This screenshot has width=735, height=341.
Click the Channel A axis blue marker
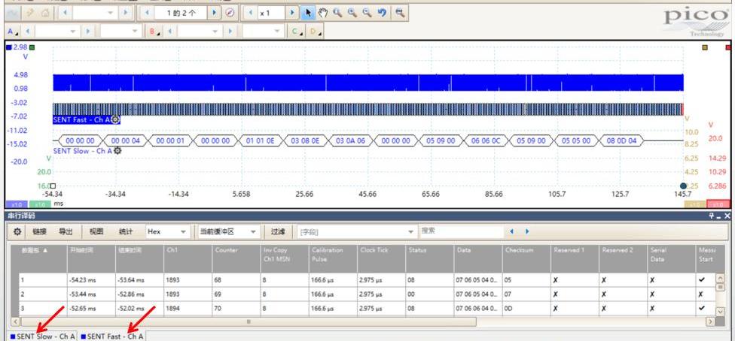9,47
